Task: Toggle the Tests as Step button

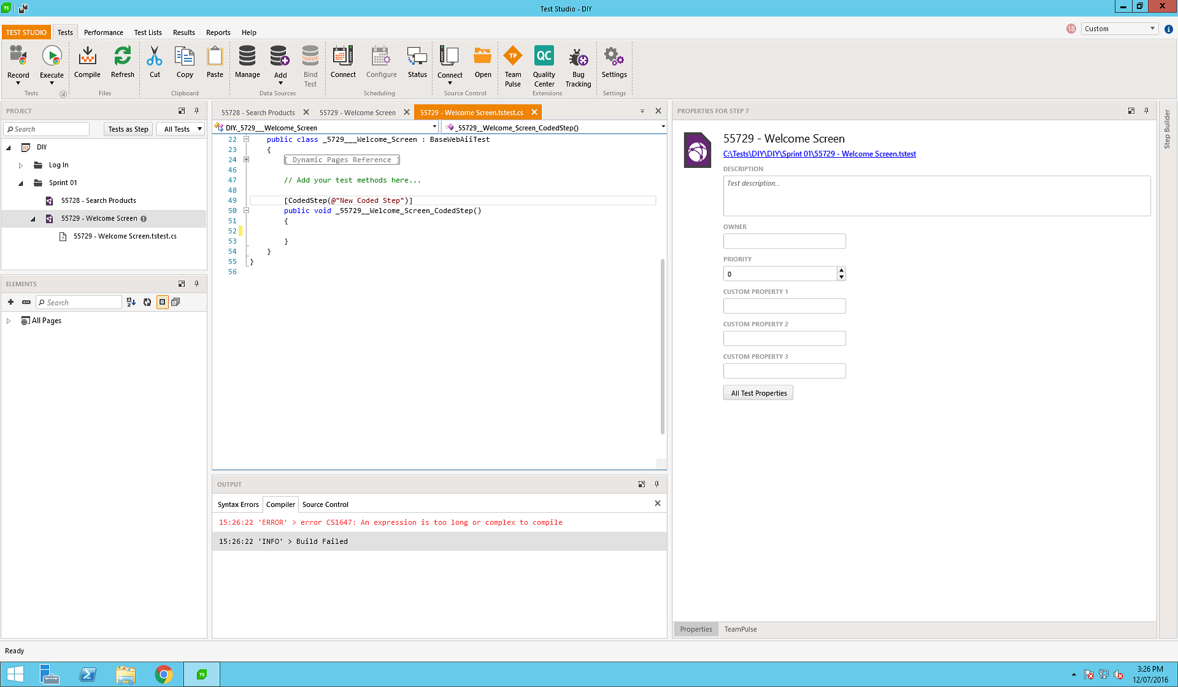Action: [128, 129]
